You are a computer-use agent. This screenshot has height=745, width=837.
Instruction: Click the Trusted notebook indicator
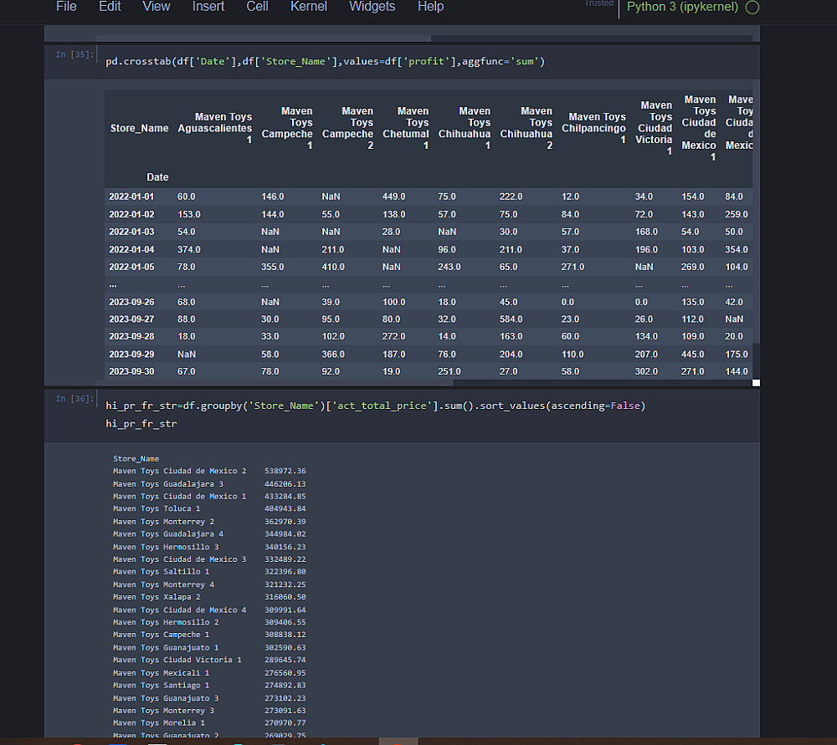599,3
